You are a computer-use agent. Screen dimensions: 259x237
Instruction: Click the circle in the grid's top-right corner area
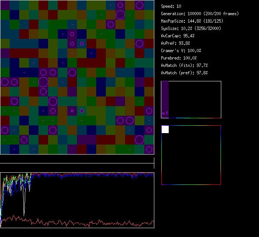pos(139,5)
